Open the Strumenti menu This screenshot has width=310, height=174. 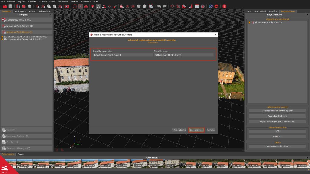63,2
